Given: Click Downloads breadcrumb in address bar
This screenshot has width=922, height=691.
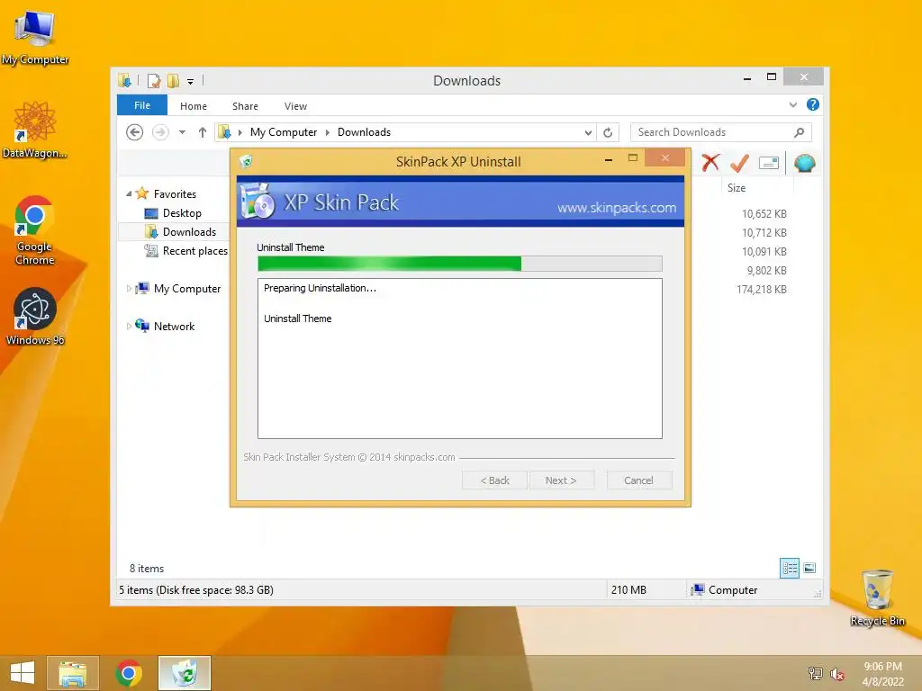Looking at the screenshot, I should [364, 132].
